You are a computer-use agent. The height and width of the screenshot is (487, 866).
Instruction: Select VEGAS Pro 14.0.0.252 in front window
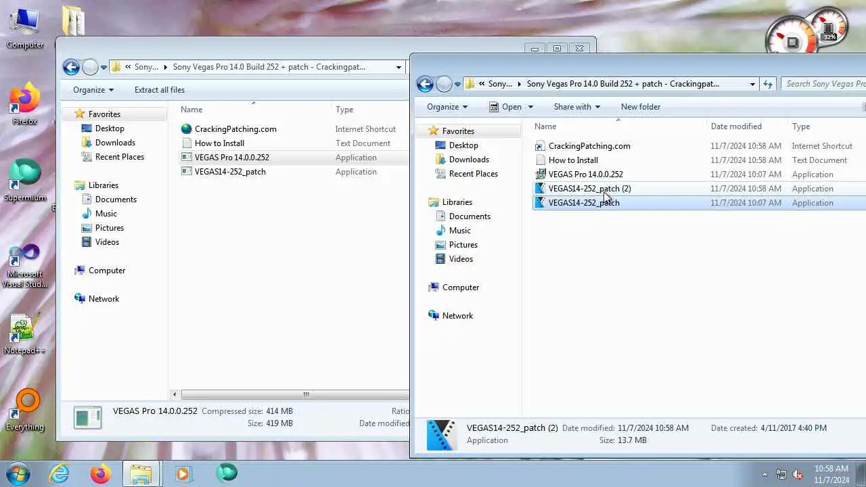(x=585, y=175)
